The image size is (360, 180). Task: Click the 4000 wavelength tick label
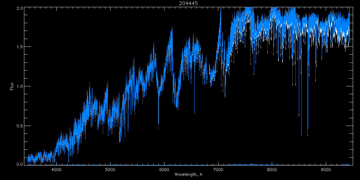[56, 169]
